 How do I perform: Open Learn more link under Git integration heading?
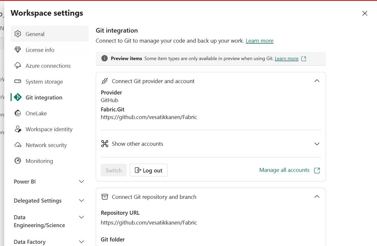[259, 41]
